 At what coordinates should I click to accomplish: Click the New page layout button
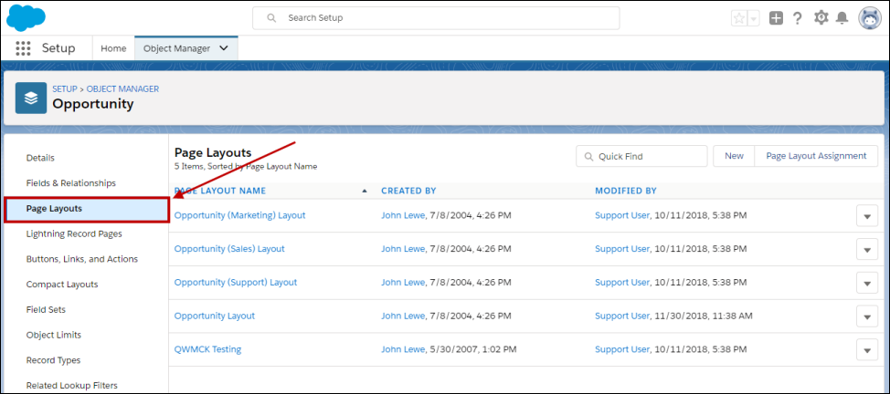click(734, 156)
